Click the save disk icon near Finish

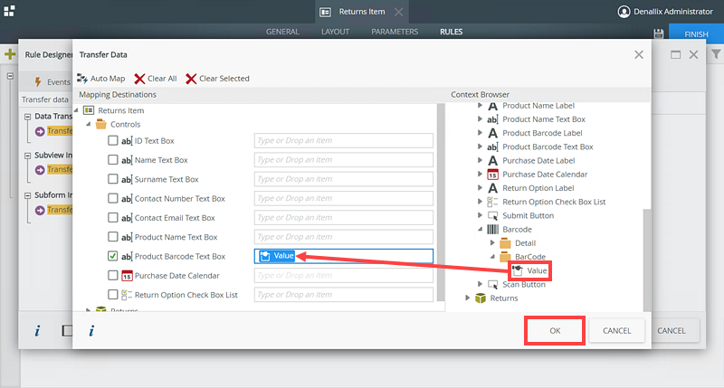point(659,33)
